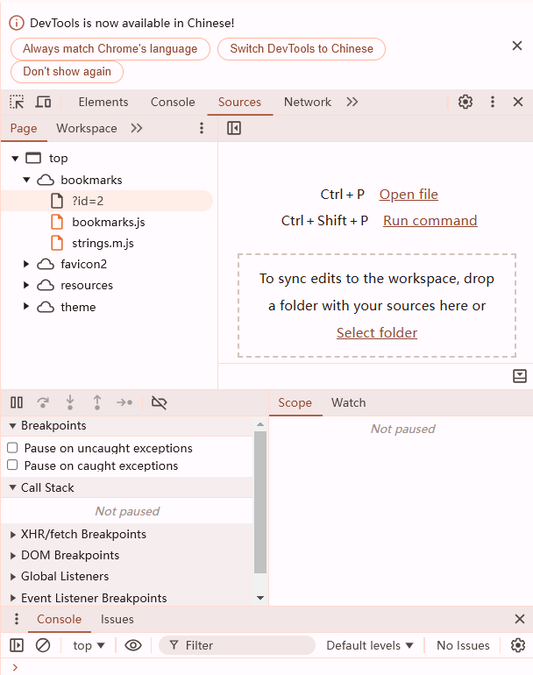Screen dimensions: 533x675
Task: Switch to the Network tab
Action: pos(308,102)
